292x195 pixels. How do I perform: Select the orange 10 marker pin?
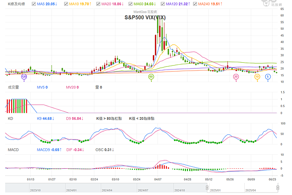pyautogui.click(x=257, y=77)
